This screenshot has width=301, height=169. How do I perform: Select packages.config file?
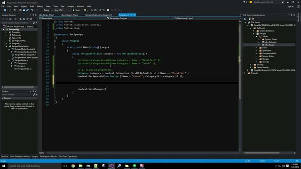(18, 41)
